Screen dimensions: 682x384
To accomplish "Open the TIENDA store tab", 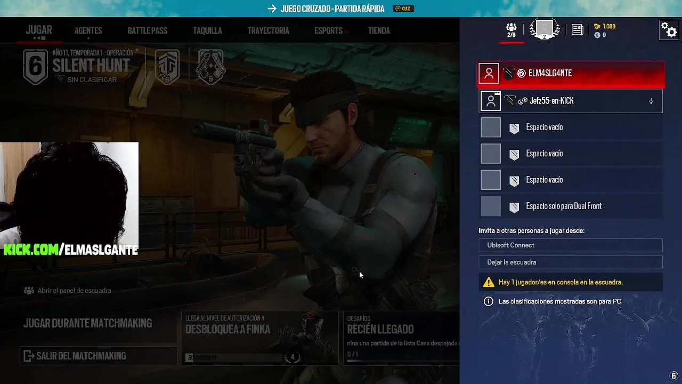I will coord(379,31).
